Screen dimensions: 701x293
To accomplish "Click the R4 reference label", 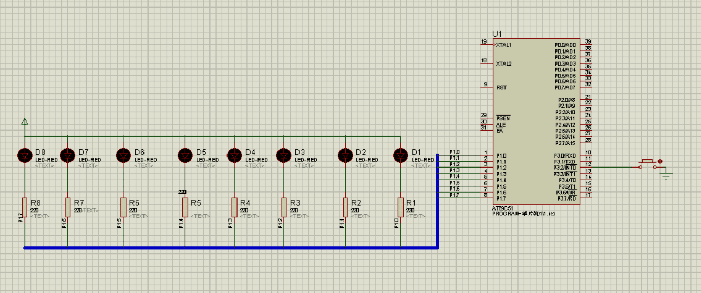I will pos(245,203).
